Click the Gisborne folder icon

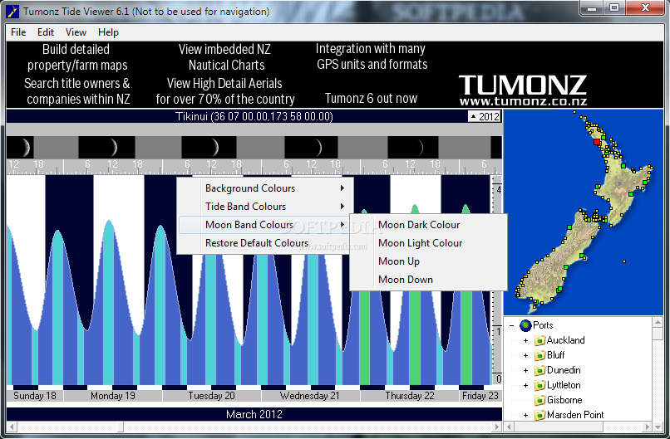[x=539, y=400]
